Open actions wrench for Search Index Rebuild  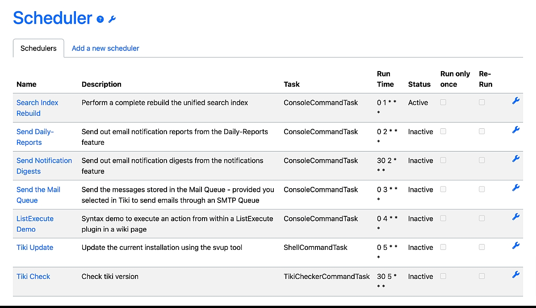pos(515,101)
